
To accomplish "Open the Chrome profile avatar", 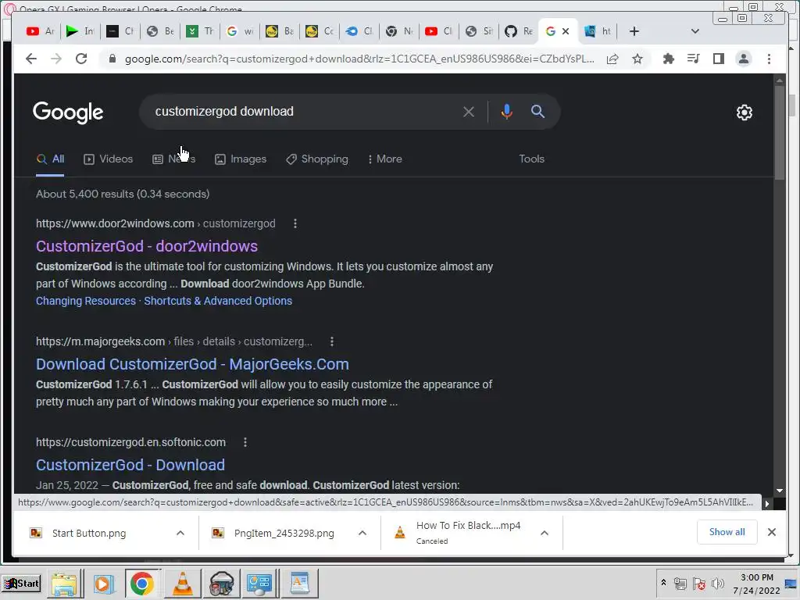I will (x=744, y=59).
